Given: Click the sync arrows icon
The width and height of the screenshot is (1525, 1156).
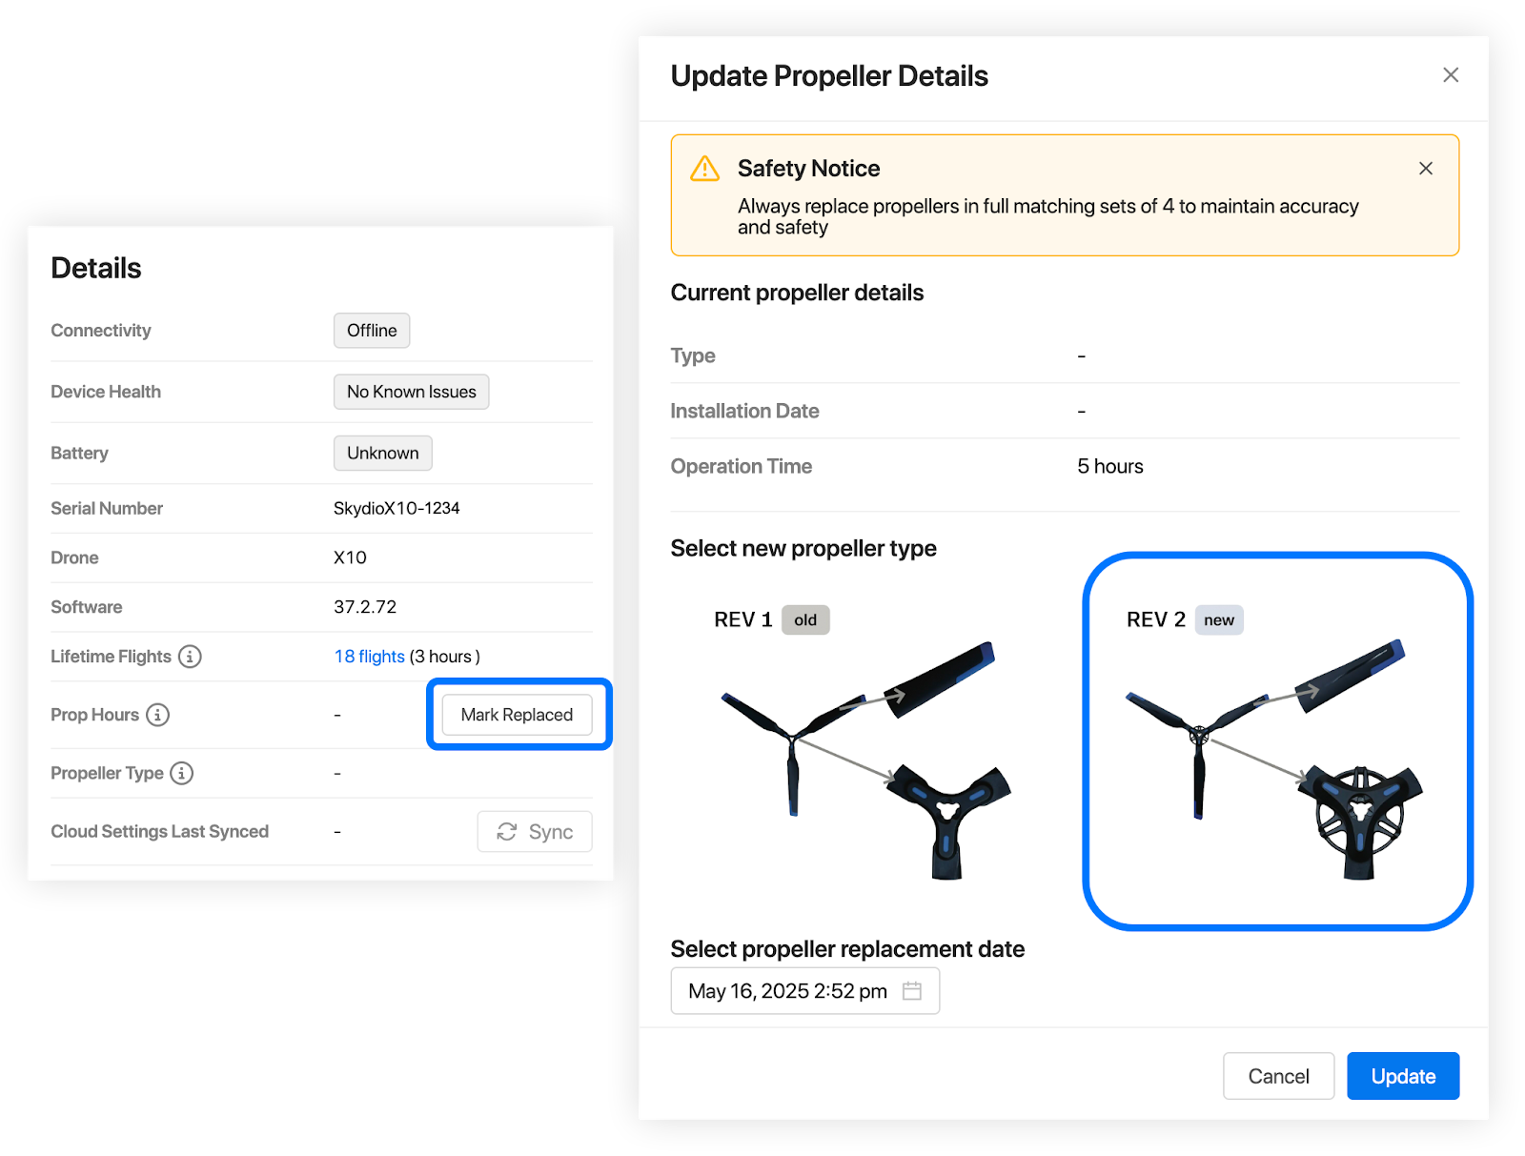Looking at the screenshot, I should 507,832.
